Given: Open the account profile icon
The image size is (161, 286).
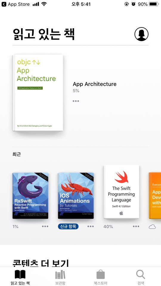Looking at the screenshot, I should coord(141,34).
